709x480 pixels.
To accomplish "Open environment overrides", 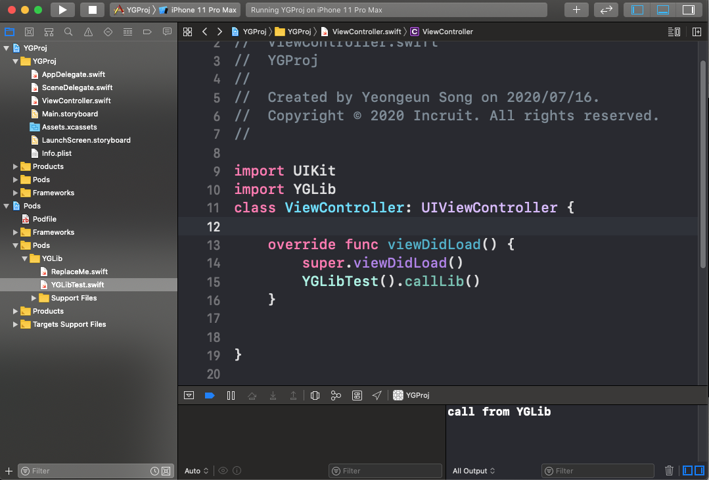I will click(x=357, y=395).
